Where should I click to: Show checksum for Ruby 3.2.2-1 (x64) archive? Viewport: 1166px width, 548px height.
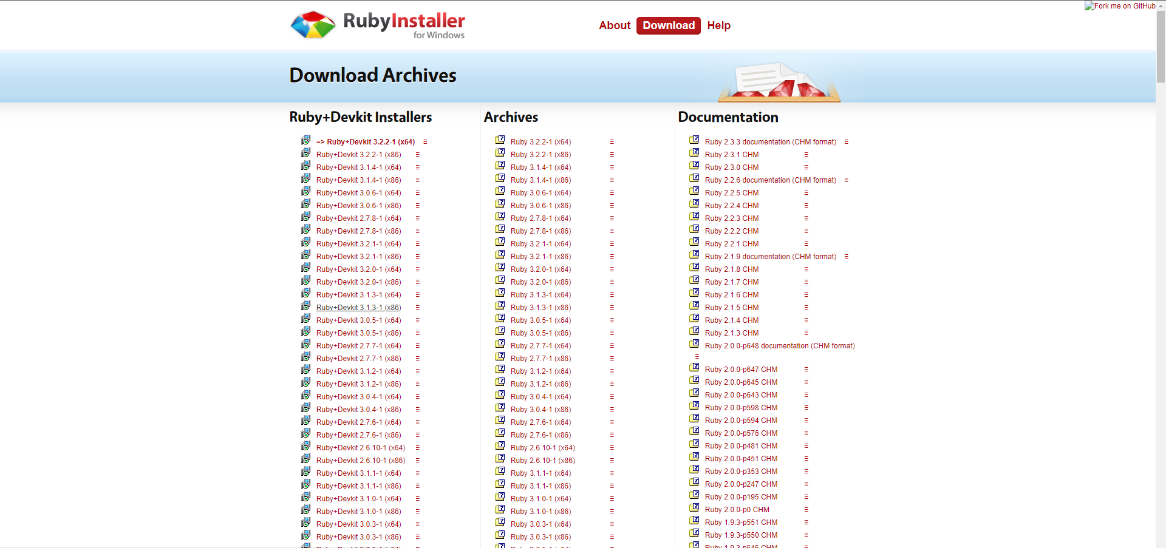[612, 142]
